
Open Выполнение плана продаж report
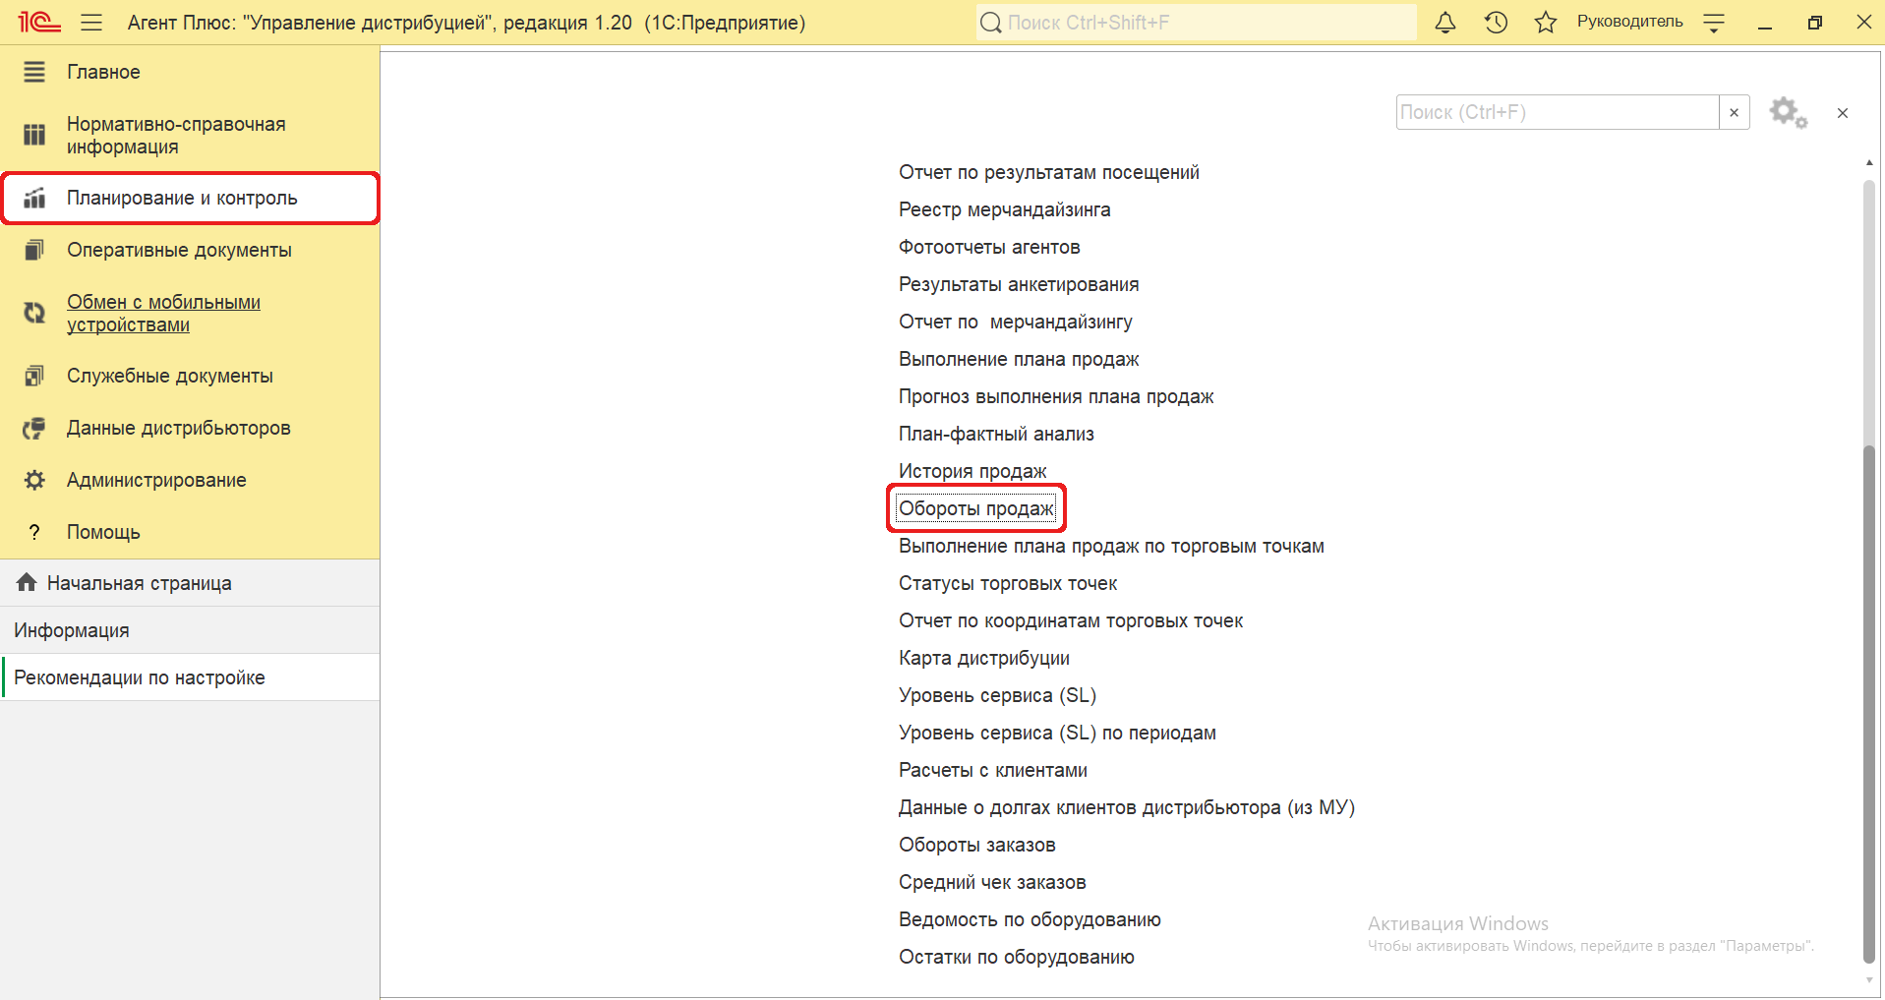point(1019,359)
